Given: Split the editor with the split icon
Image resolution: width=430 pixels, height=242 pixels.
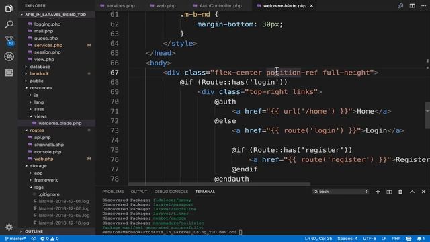Looking at the screenshot, I should pos(412,6).
